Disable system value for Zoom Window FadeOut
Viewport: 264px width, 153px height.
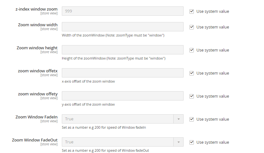tap(192, 142)
